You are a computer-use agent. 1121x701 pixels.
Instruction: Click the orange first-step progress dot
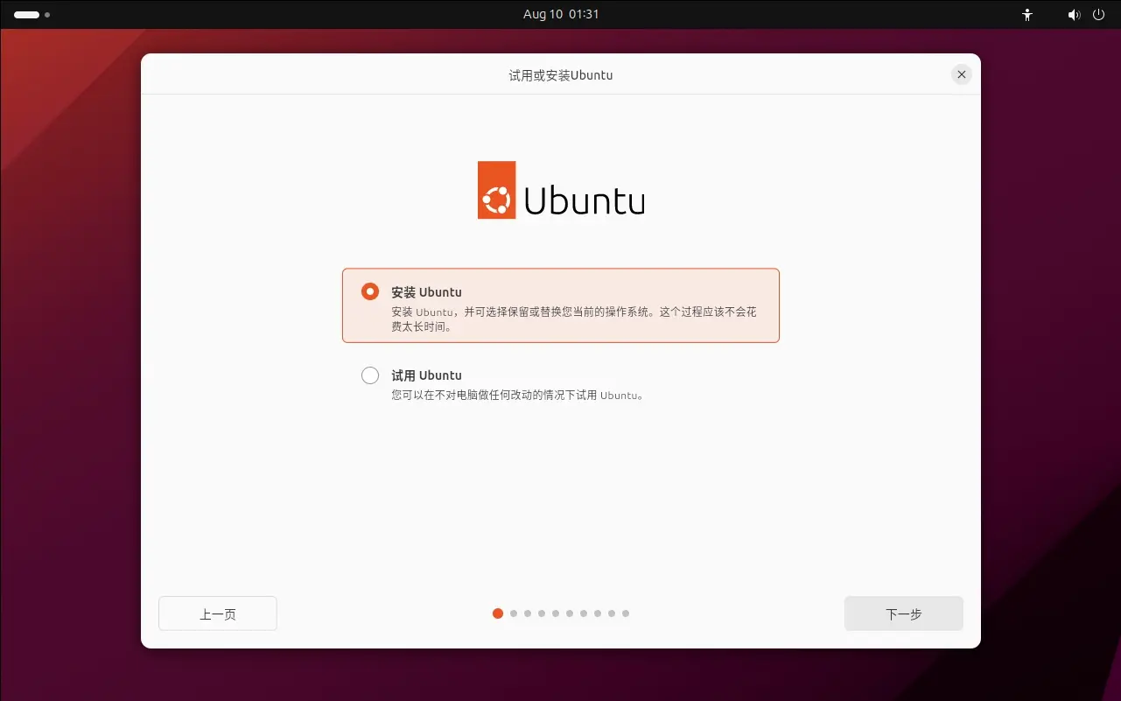coord(498,613)
